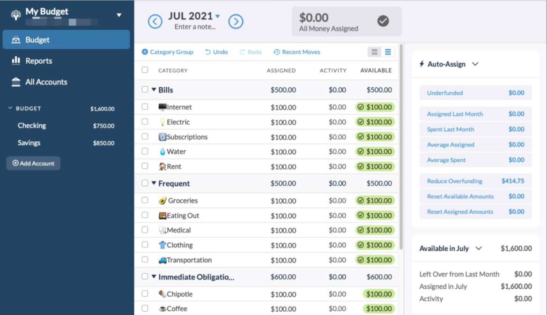Click Reset Available Amounts
The image size is (547, 315).
tap(475, 196)
